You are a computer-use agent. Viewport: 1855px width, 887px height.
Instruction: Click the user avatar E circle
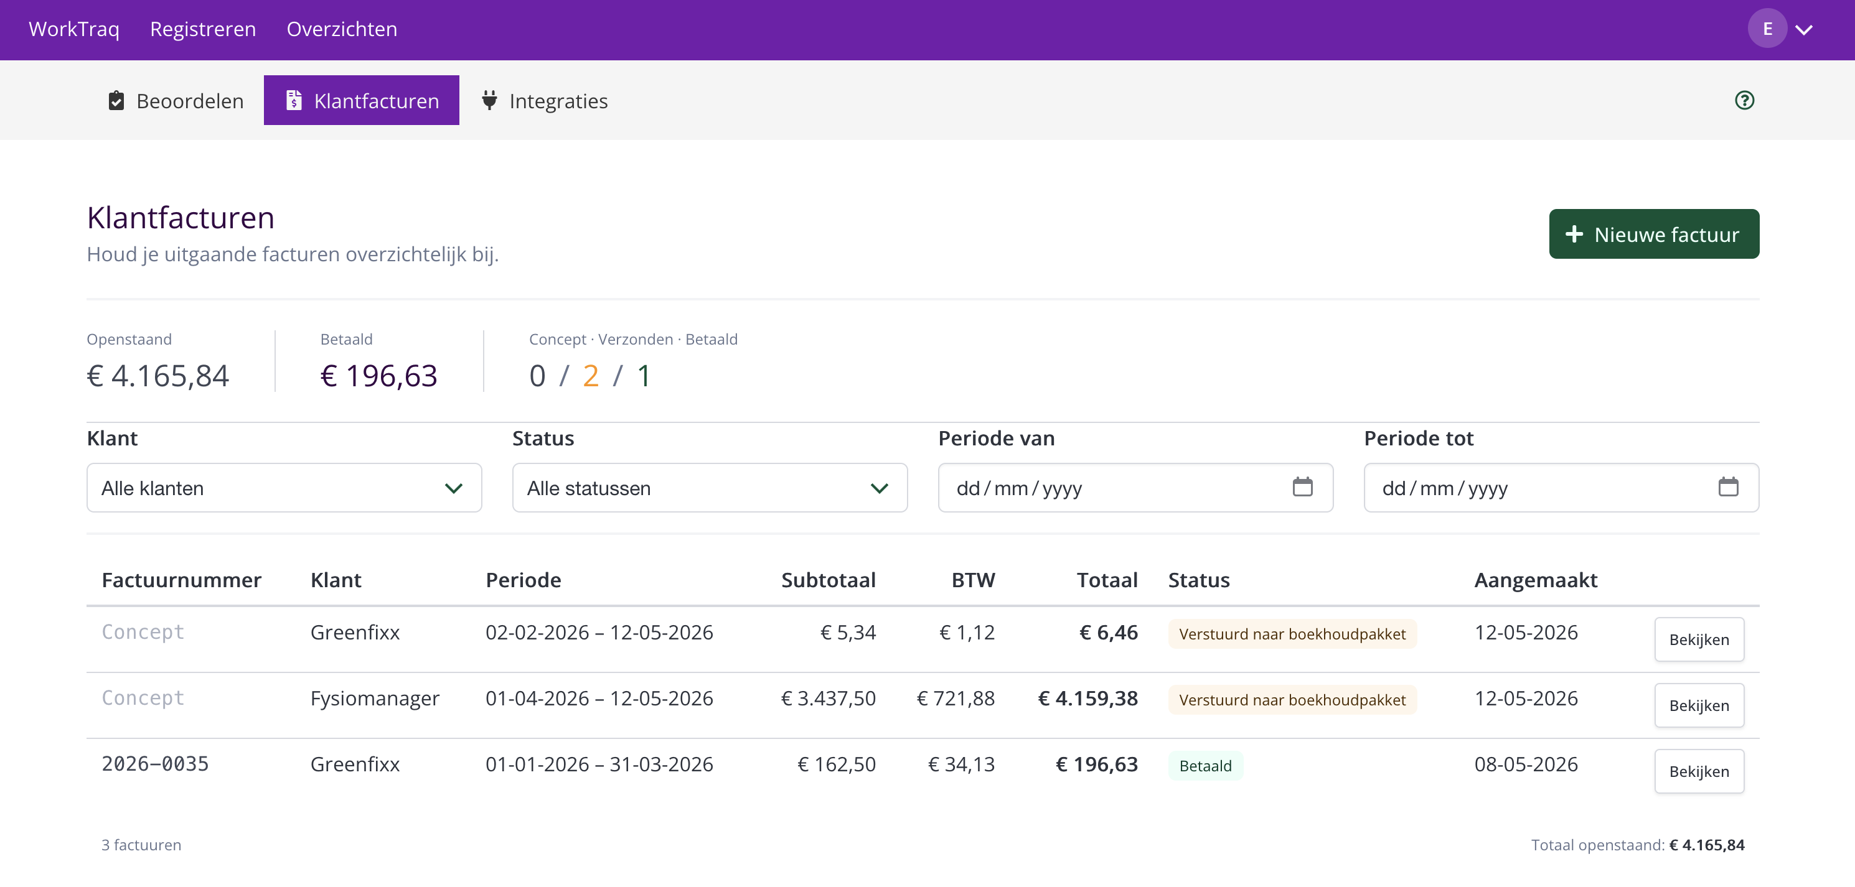coord(1767,29)
